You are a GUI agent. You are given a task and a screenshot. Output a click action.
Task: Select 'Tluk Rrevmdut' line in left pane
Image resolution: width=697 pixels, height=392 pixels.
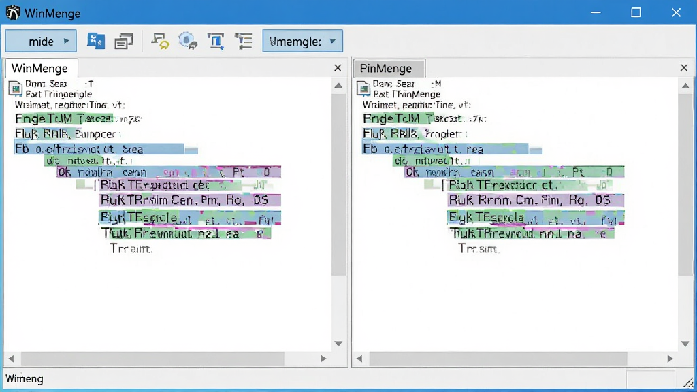[186, 233]
